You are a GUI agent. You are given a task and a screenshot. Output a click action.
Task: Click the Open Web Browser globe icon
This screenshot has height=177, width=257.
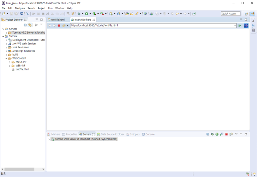(x=145, y=14)
